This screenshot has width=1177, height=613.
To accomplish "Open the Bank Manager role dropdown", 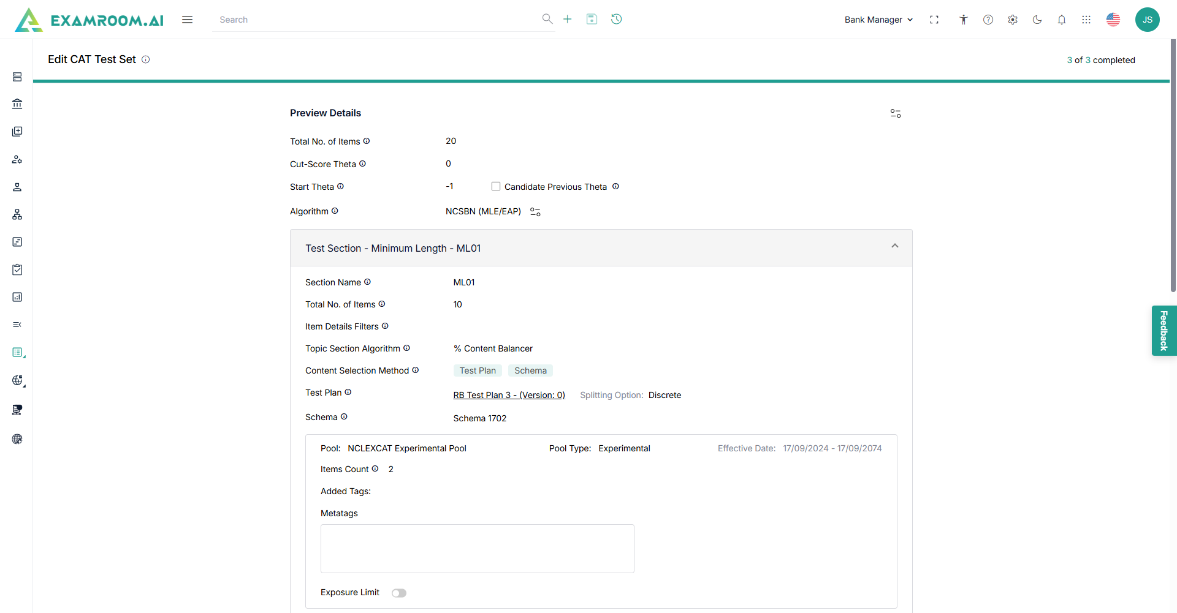I will click(878, 20).
